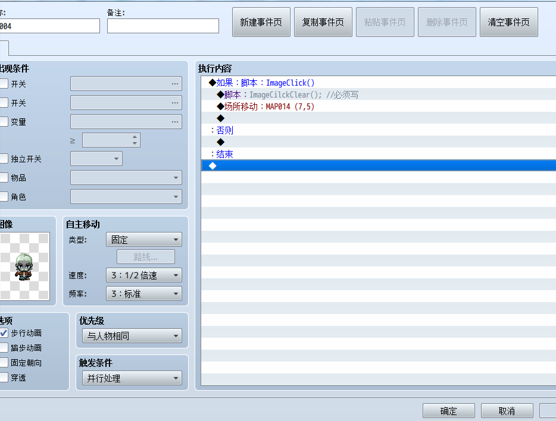
Task: Open the 独立开关 dropdown
Action: pyautogui.click(x=96, y=159)
